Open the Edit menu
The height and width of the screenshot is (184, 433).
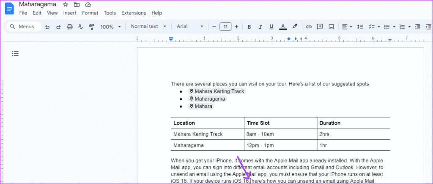click(37, 13)
